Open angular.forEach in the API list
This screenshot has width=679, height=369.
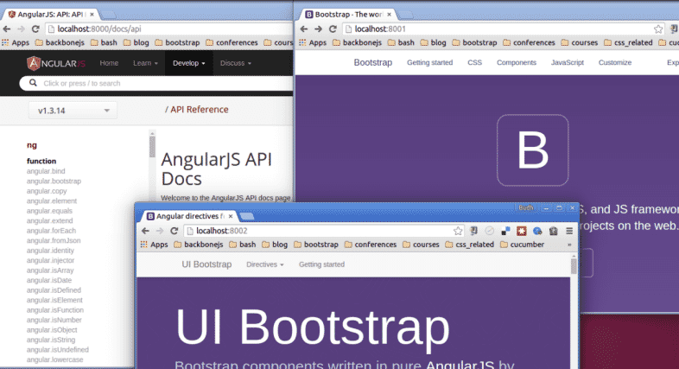point(51,231)
